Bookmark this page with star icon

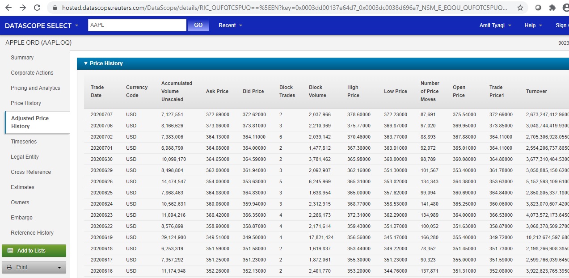(520, 8)
